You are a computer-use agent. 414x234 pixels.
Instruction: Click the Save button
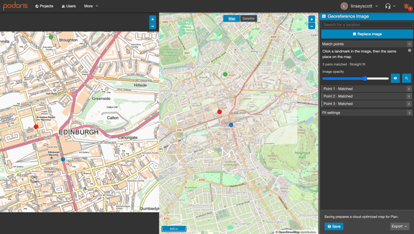click(334, 227)
